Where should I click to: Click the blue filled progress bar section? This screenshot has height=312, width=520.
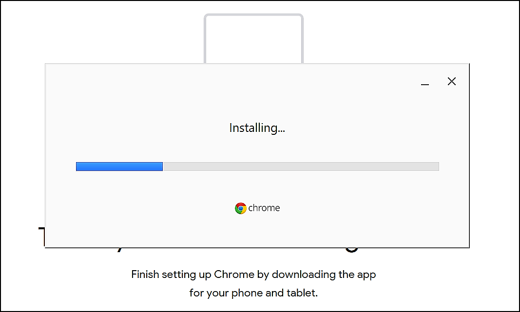click(119, 166)
